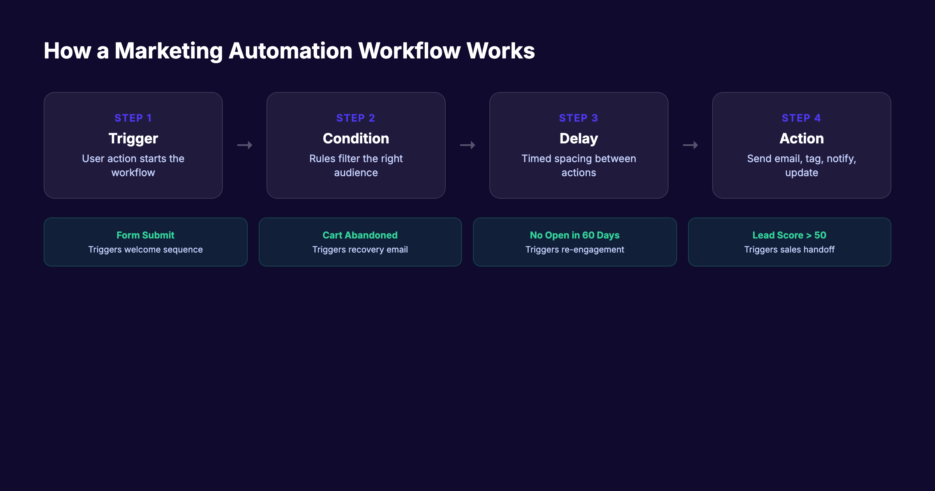935x491 pixels.
Task: Click the Triggers sales handoff text
Action: (x=789, y=249)
